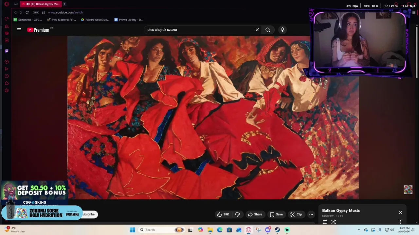This screenshot has height=235, width=419.
Task: Click the Clip button
Action: point(296,214)
